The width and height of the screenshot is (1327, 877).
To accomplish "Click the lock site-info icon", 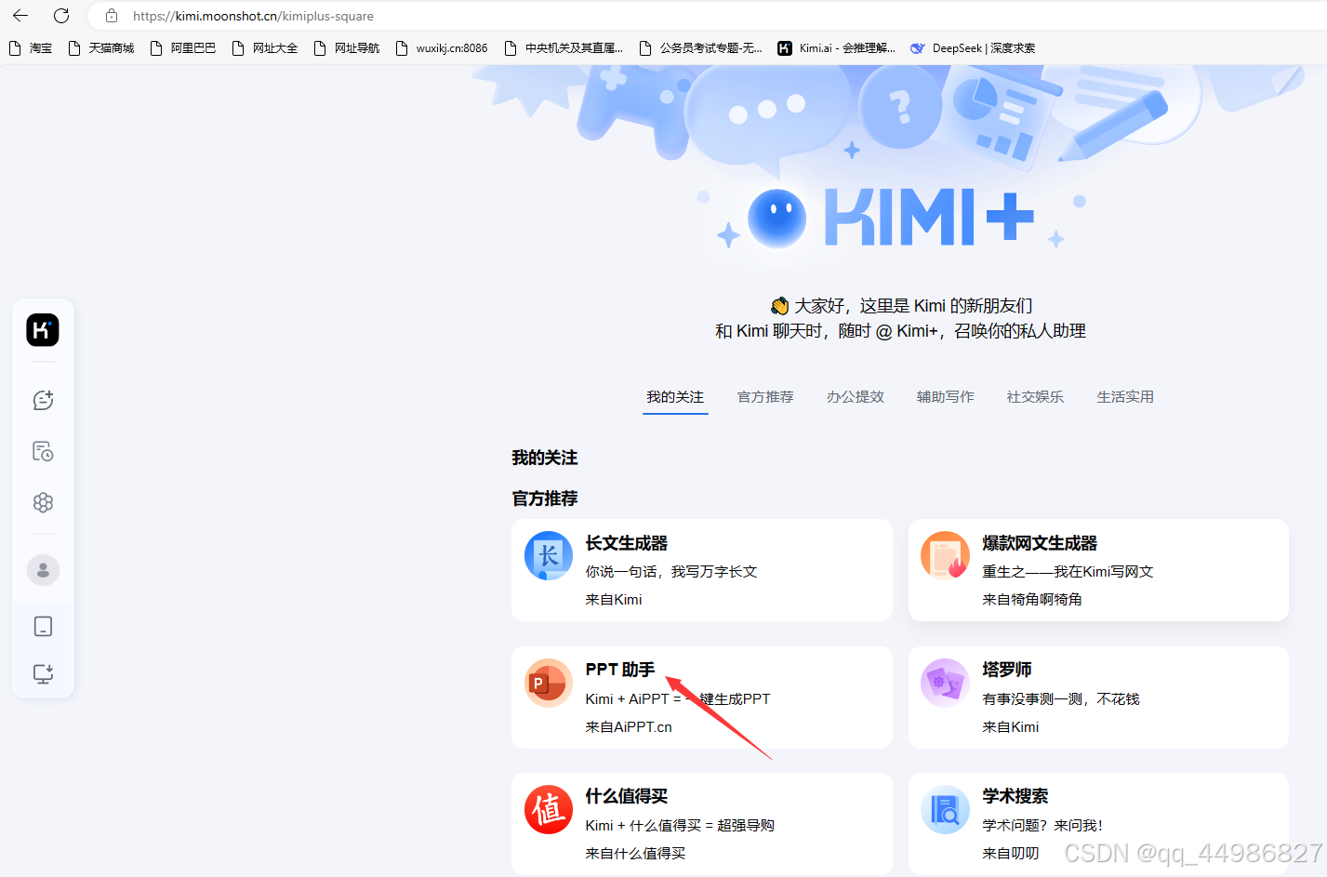I will tap(112, 16).
